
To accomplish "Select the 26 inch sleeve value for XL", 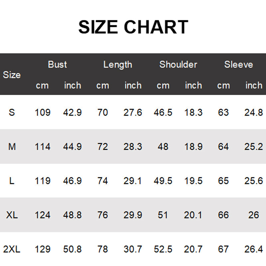I will click(x=254, y=215).
